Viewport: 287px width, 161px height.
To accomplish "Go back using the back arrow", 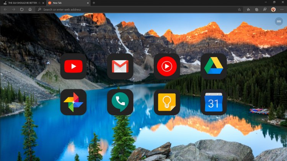I will click(5, 10).
